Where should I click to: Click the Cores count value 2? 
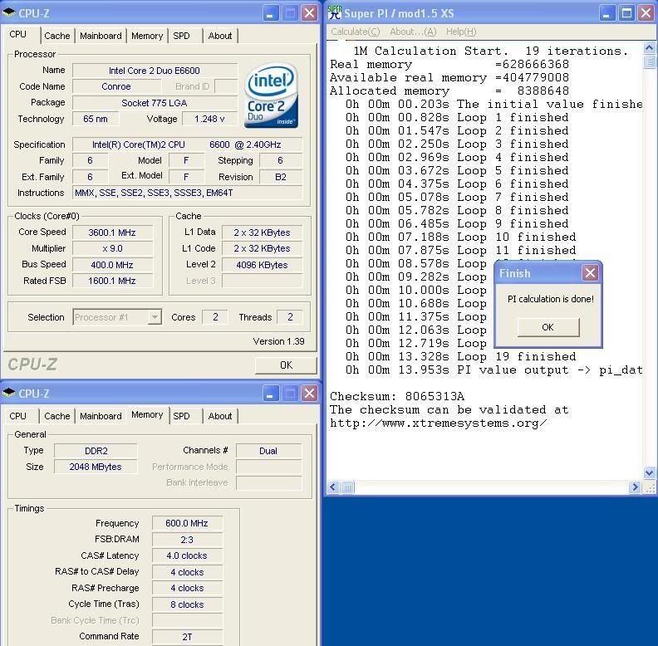(x=215, y=316)
